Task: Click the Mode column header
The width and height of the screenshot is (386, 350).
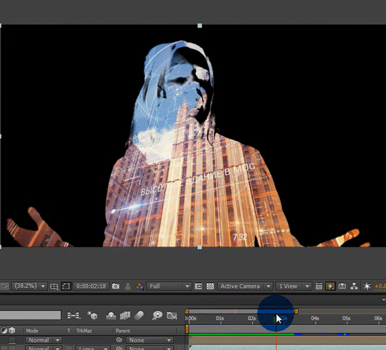Action: [32, 330]
